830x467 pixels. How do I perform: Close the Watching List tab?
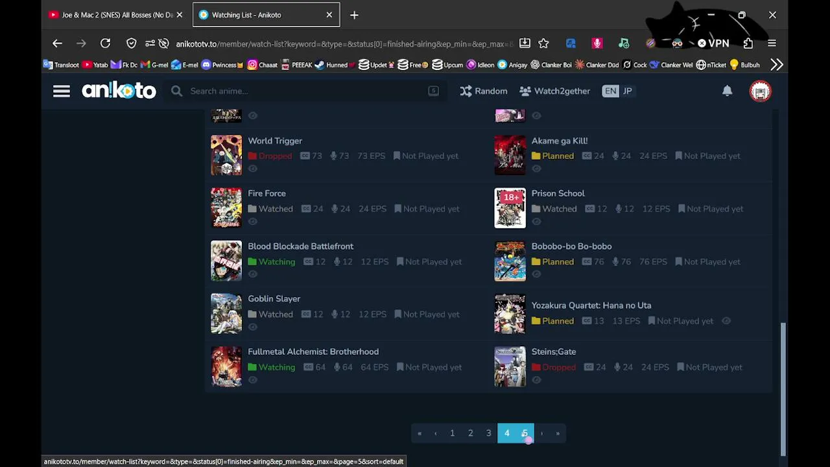coord(329,15)
